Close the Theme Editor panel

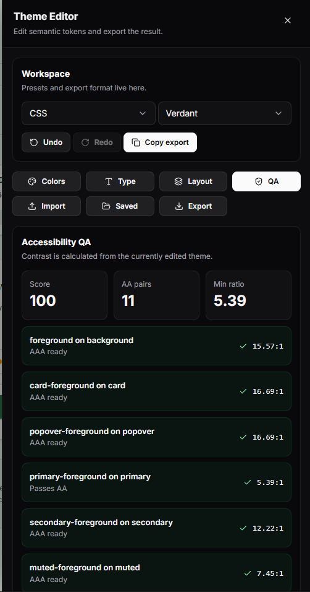tap(287, 20)
